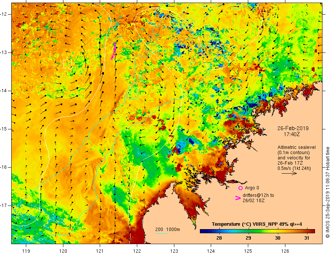Click longitude label 122
Screen dimensions: 330x255
137,251
